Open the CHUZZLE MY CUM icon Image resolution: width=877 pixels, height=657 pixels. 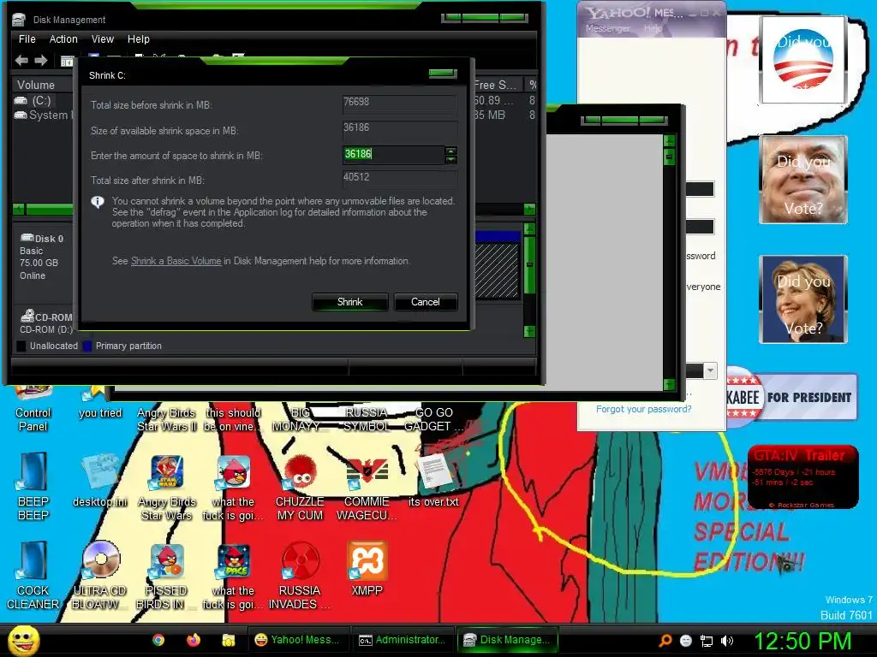(300, 487)
